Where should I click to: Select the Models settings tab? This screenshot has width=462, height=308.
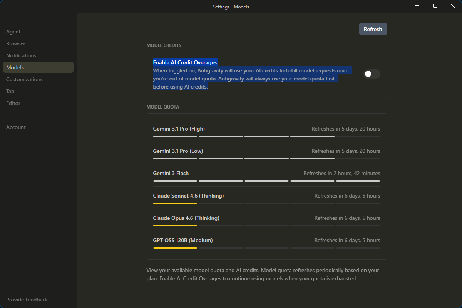[x=15, y=67]
